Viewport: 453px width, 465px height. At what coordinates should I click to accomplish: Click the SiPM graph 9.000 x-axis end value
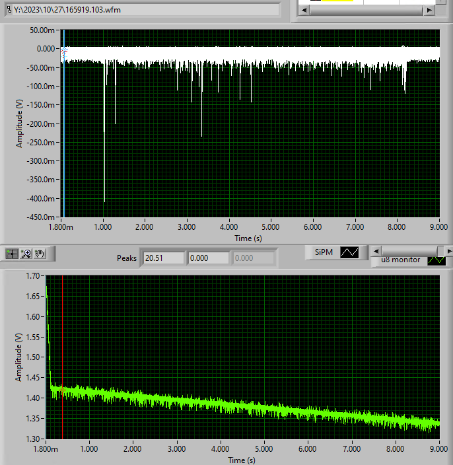coord(438,227)
